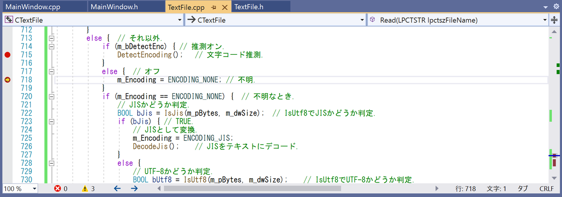Image resolution: width=562 pixels, height=197 pixels.
Task: Click the JISとして変換 comment on line 724
Action: point(165,130)
